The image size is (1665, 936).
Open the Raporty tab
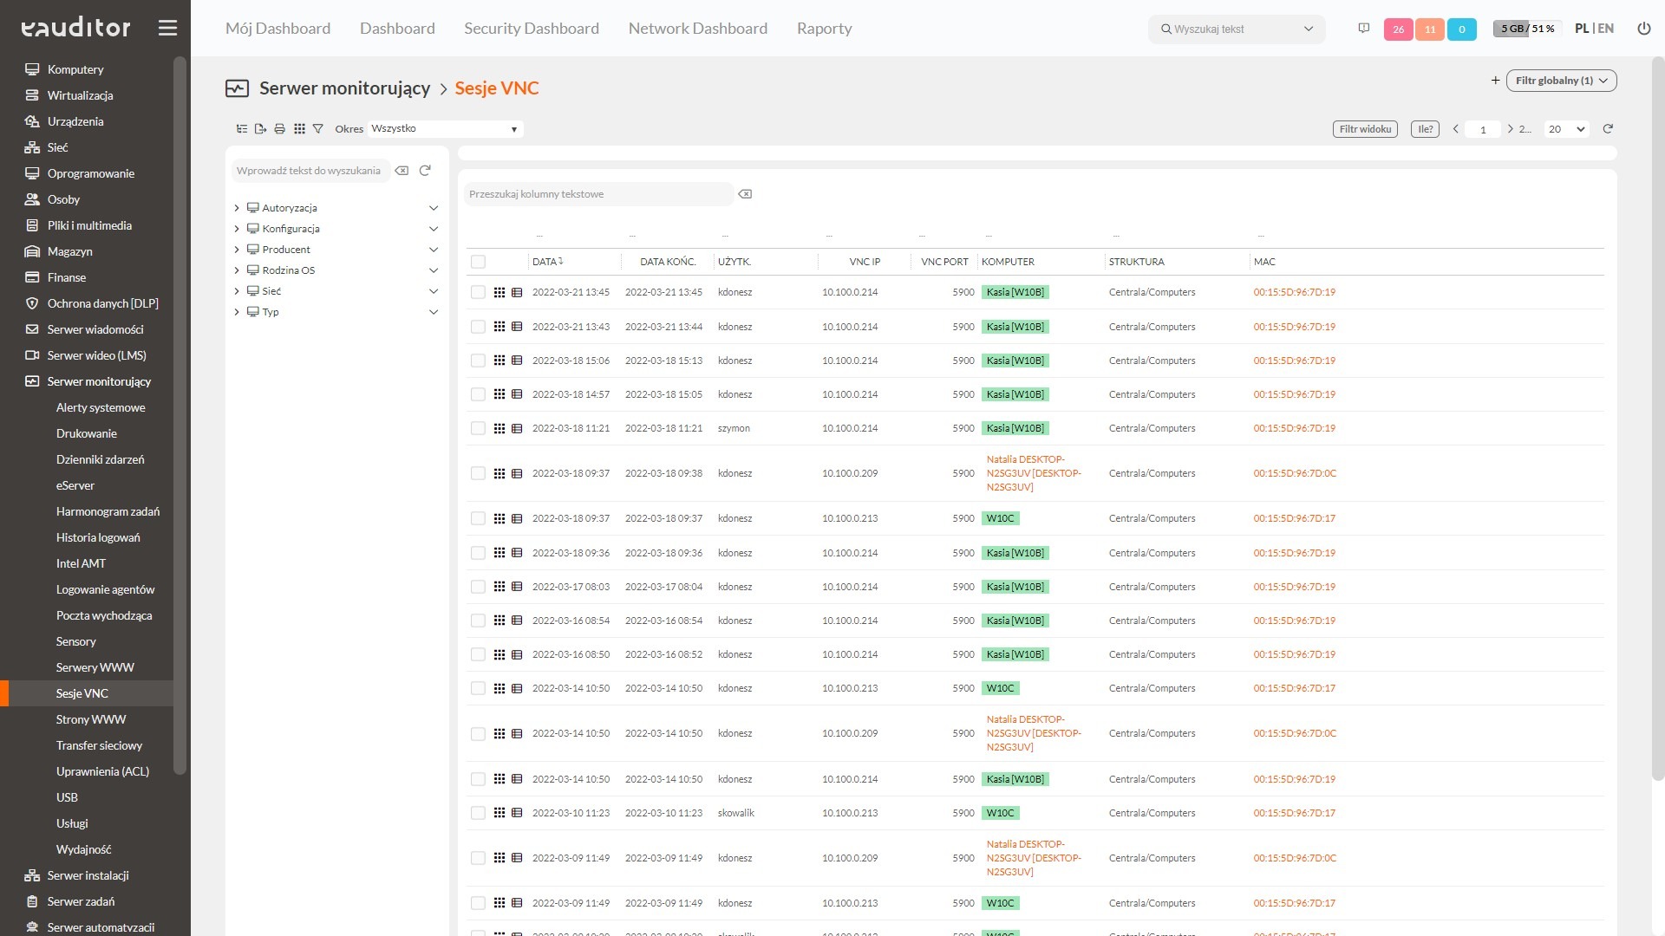(824, 29)
